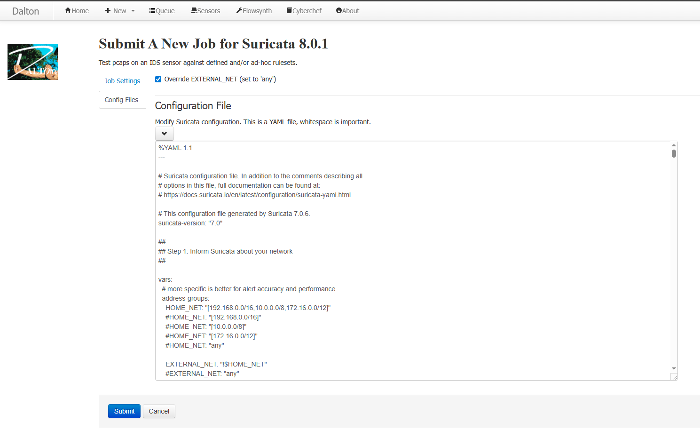
Task: Switch to the Job Settings tab
Action: pyautogui.click(x=122, y=81)
